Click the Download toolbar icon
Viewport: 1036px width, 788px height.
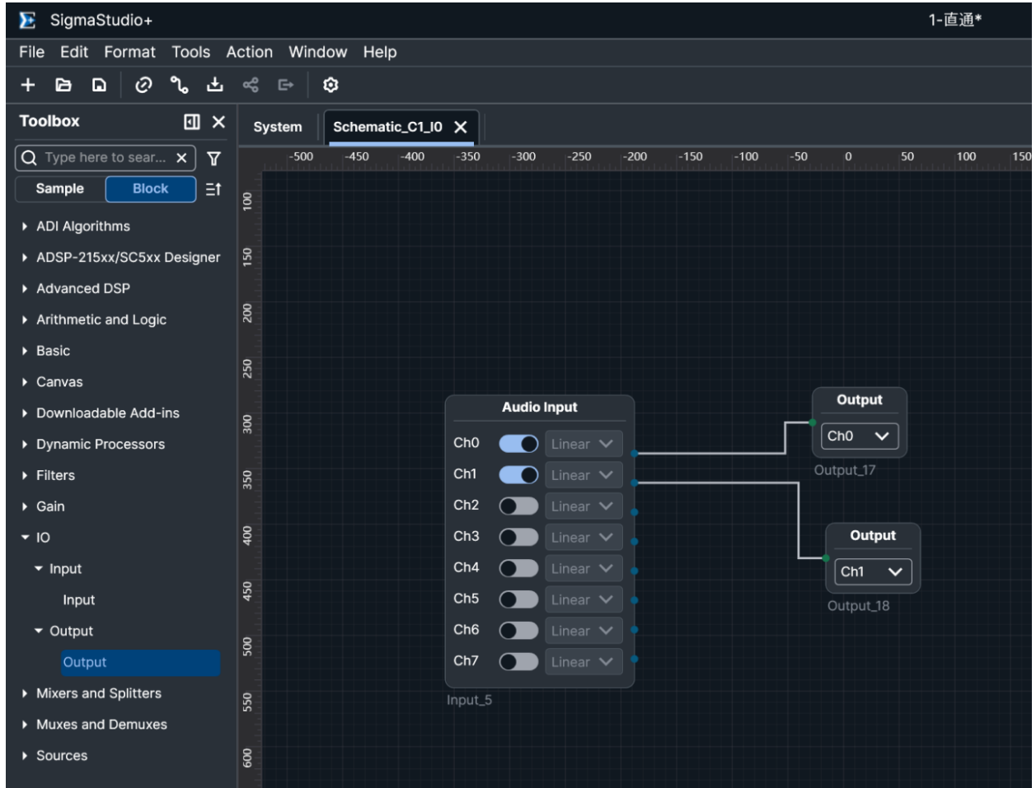[214, 85]
